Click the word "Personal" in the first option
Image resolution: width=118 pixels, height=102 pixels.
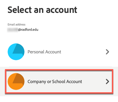[x=36, y=52]
